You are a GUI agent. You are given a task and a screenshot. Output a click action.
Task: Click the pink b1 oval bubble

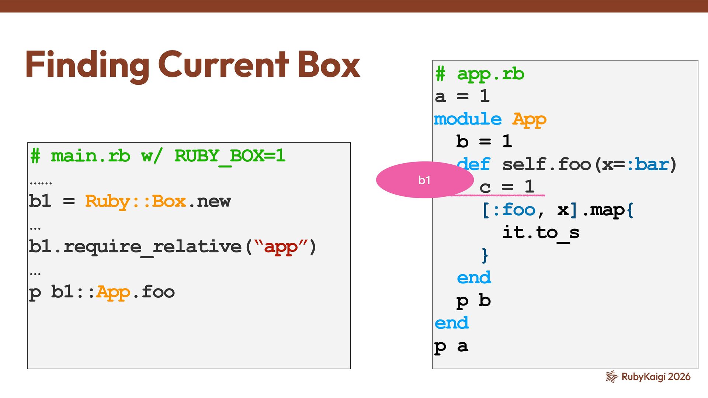click(x=424, y=180)
